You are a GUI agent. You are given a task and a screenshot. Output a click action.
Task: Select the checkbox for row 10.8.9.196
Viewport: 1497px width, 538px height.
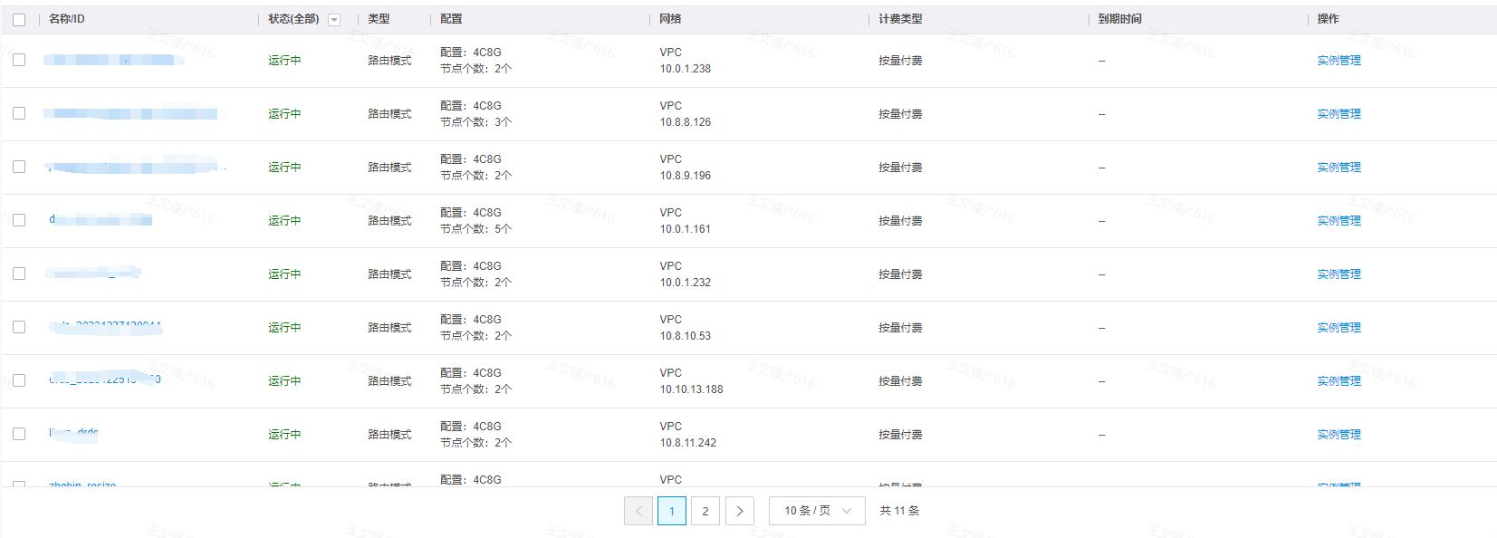tap(19, 167)
